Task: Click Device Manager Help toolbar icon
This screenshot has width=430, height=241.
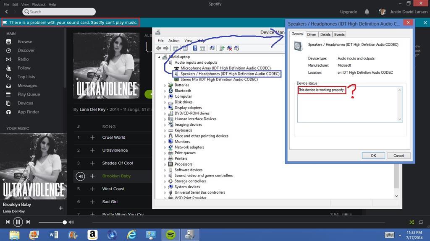Action: click(195, 48)
